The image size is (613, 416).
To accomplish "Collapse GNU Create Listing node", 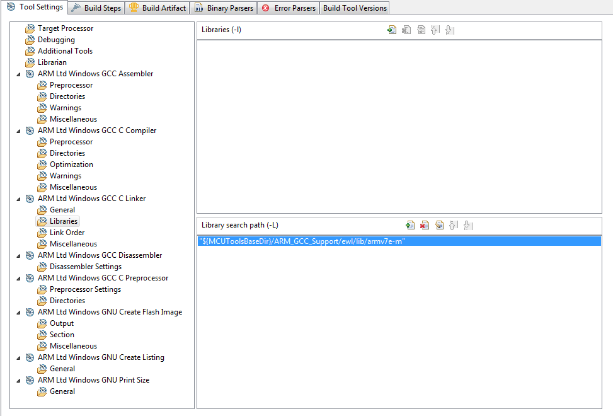I will pyautogui.click(x=18, y=358).
